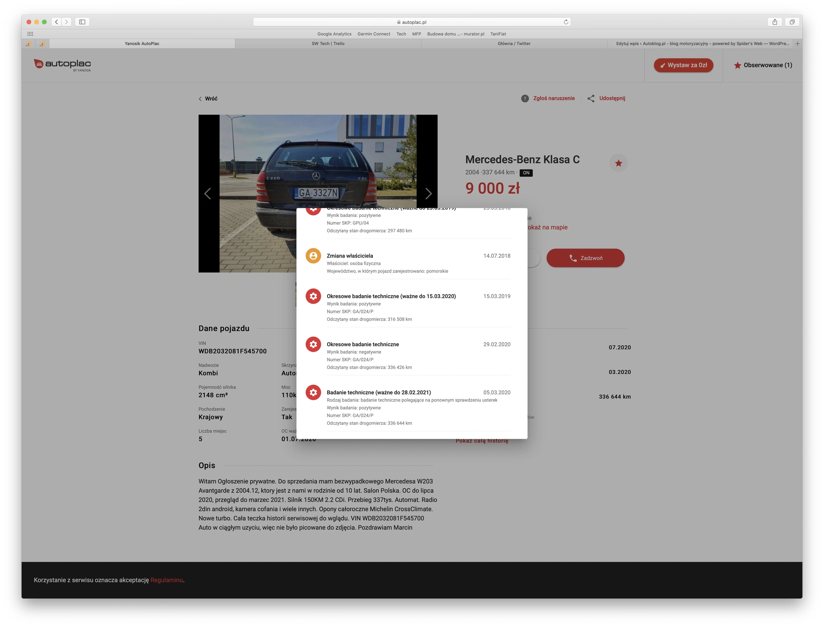This screenshot has width=824, height=627.
Task: Click the Krajowy origin value
Action: pos(211,417)
